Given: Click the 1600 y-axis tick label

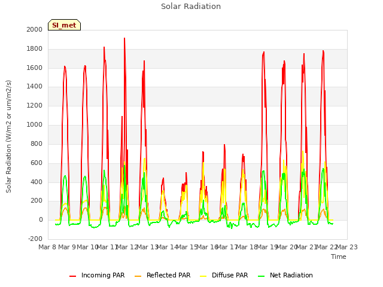Looking at the screenshot, I should coord(35,68).
